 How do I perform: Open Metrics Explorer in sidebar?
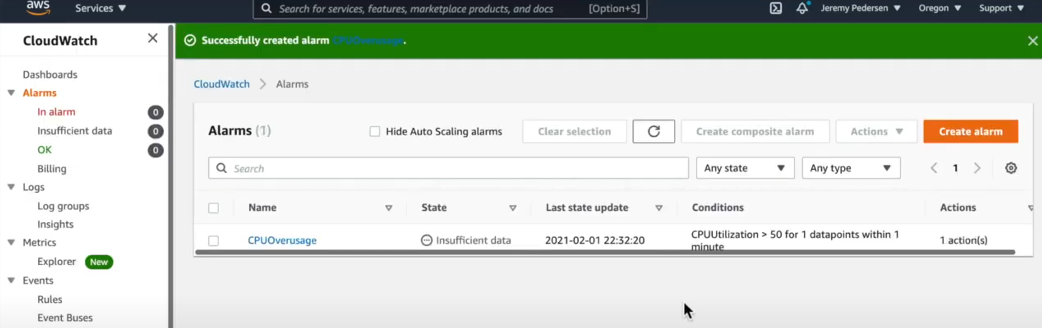coord(56,262)
